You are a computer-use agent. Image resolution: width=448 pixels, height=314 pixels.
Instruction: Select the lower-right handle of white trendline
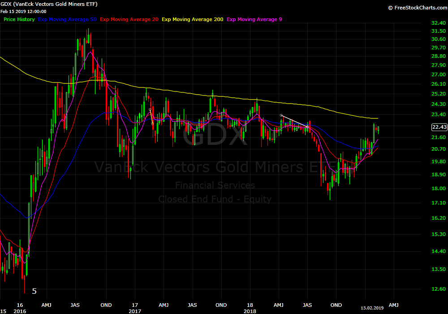click(x=308, y=126)
